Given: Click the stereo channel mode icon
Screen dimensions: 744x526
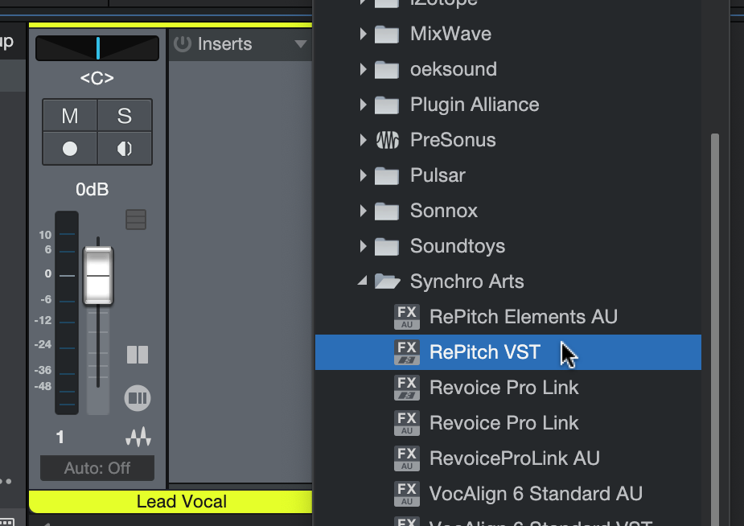Looking at the screenshot, I should tap(138, 355).
